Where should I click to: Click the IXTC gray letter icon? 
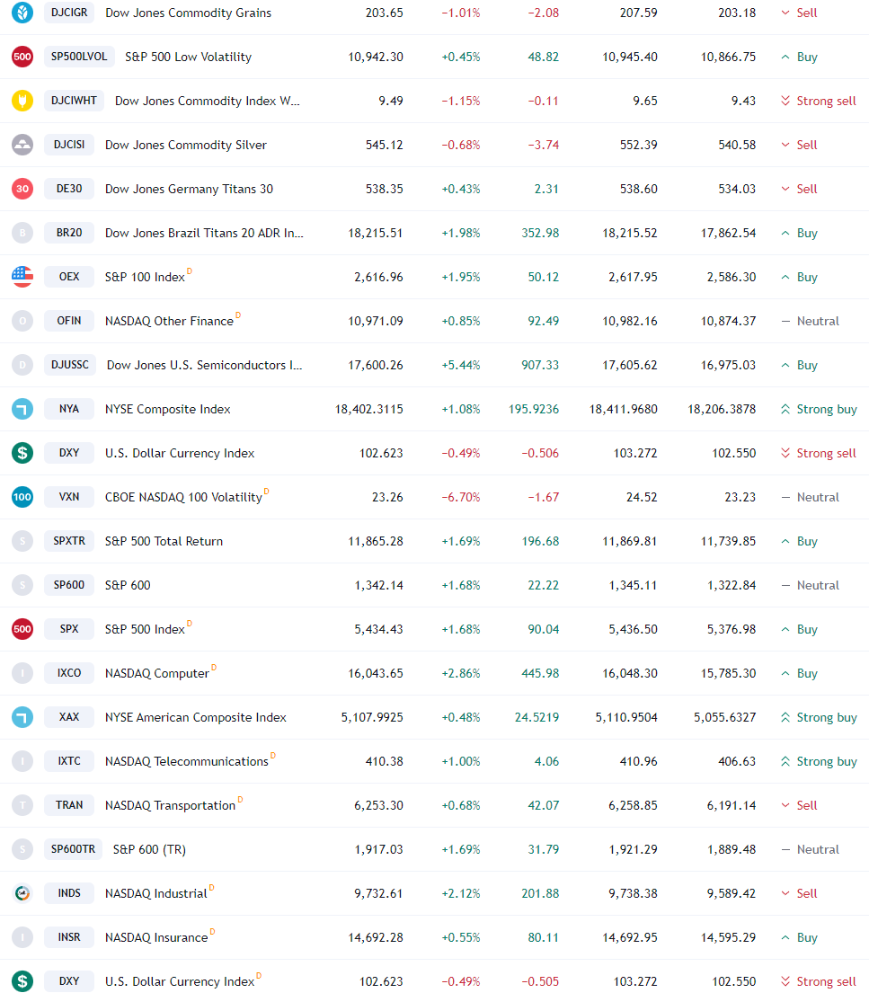(x=22, y=760)
